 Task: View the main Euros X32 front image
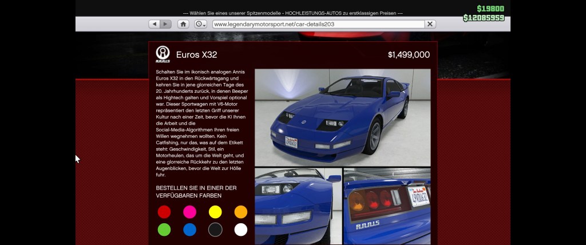coord(343,117)
